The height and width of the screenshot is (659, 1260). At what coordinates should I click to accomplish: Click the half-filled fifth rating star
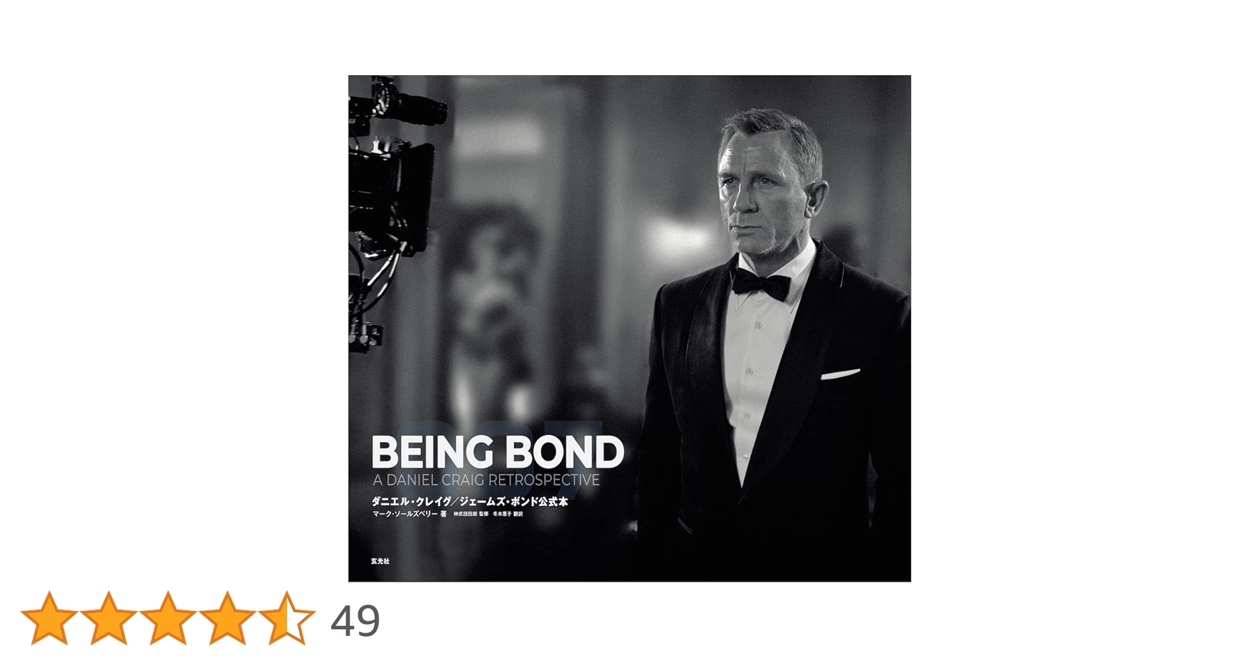[x=286, y=618]
